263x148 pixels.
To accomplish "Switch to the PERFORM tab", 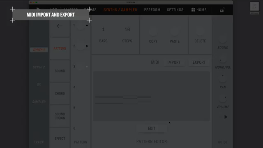I will 152,10.
